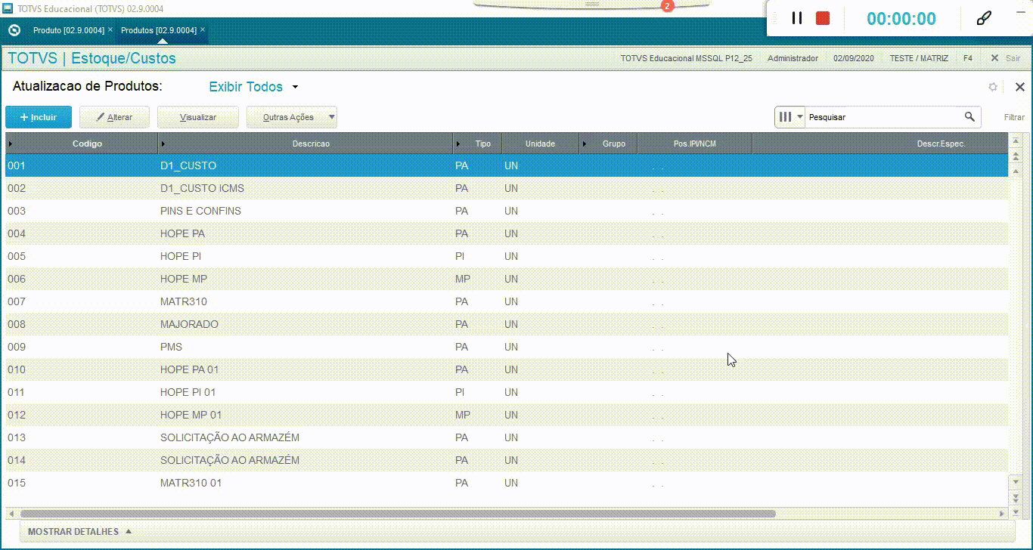Select row 014 SOLICITAÇÃO AO ARMAZÉM
Image resolution: width=1033 pixels, height=550 pixels.
pyautogui.click(x=507, y=460)
